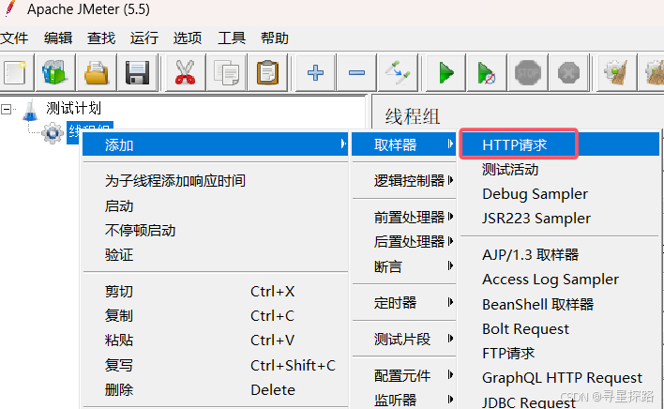Screen dimensions: 664x409
Task: Click the Toggle enable/disable icon
Action: tap(398, 73)
